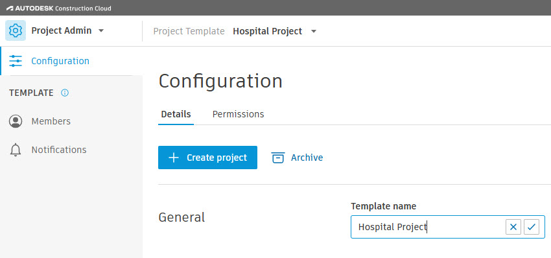This screenshot has height=258, width=551.
Task: Expand the Project Admin dropdown arrow
Action: point(101,31)
